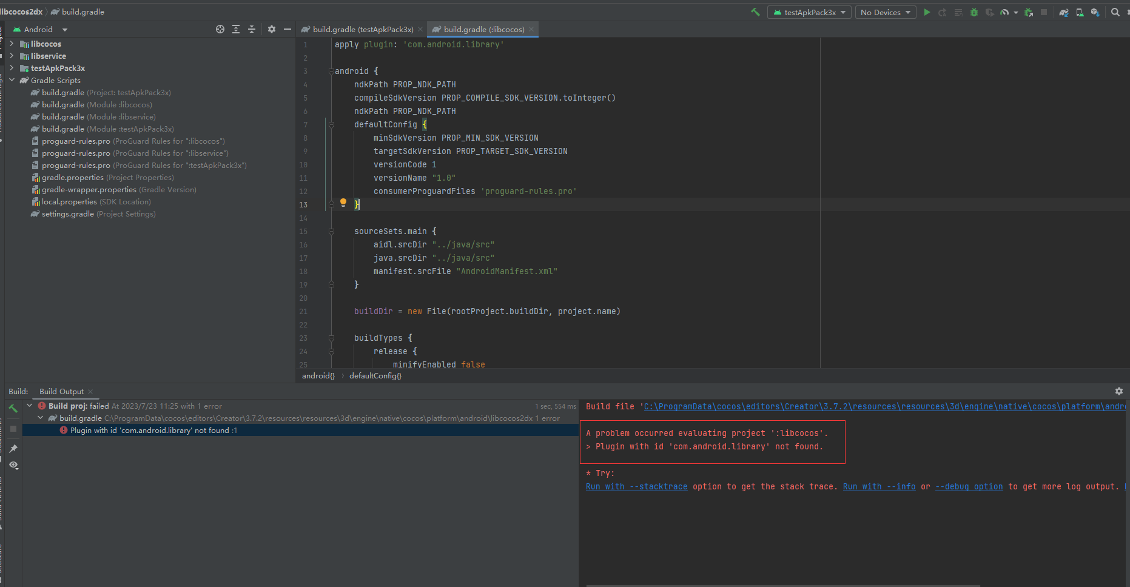Click the Run with --stacktrace link
The width and height of the screenshot is (1130, 587).
[636, 486]
